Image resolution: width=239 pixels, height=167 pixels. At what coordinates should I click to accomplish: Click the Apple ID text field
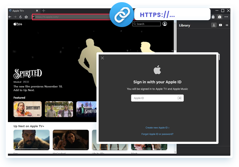click(x=157, y=98)
